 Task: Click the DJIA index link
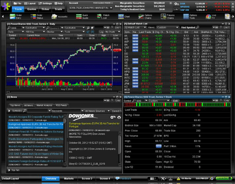click(183, 4)
